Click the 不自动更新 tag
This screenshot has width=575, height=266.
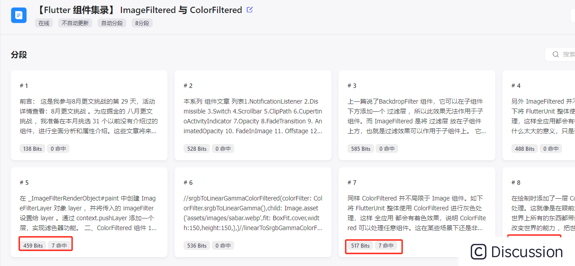75,23
